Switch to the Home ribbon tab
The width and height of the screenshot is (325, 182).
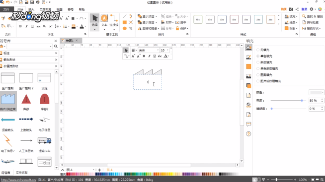coord(20,9)
